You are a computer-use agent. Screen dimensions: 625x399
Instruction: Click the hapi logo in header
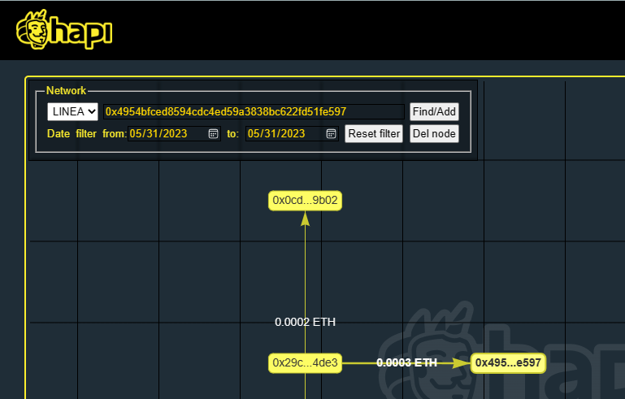(x=64, y=30)
